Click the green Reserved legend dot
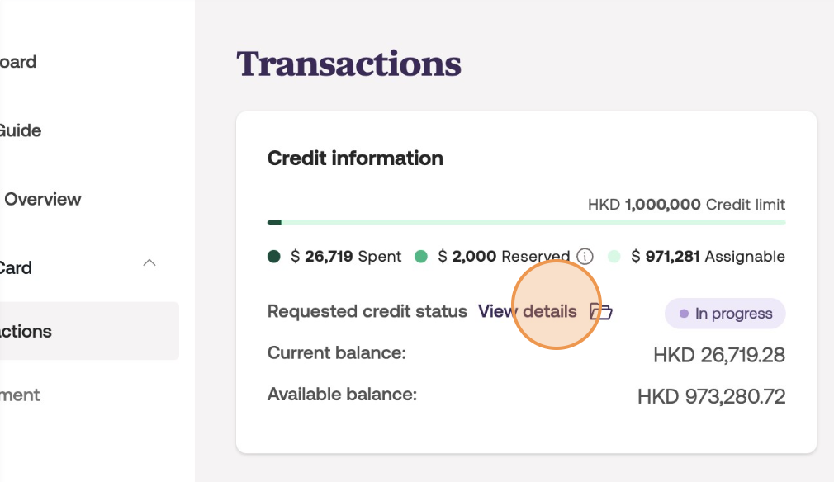Viewport: 834px width, 482px height. 420,257
